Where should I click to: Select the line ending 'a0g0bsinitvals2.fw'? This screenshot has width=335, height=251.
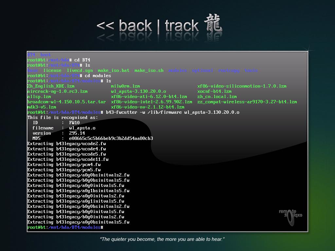click(79, 175)
